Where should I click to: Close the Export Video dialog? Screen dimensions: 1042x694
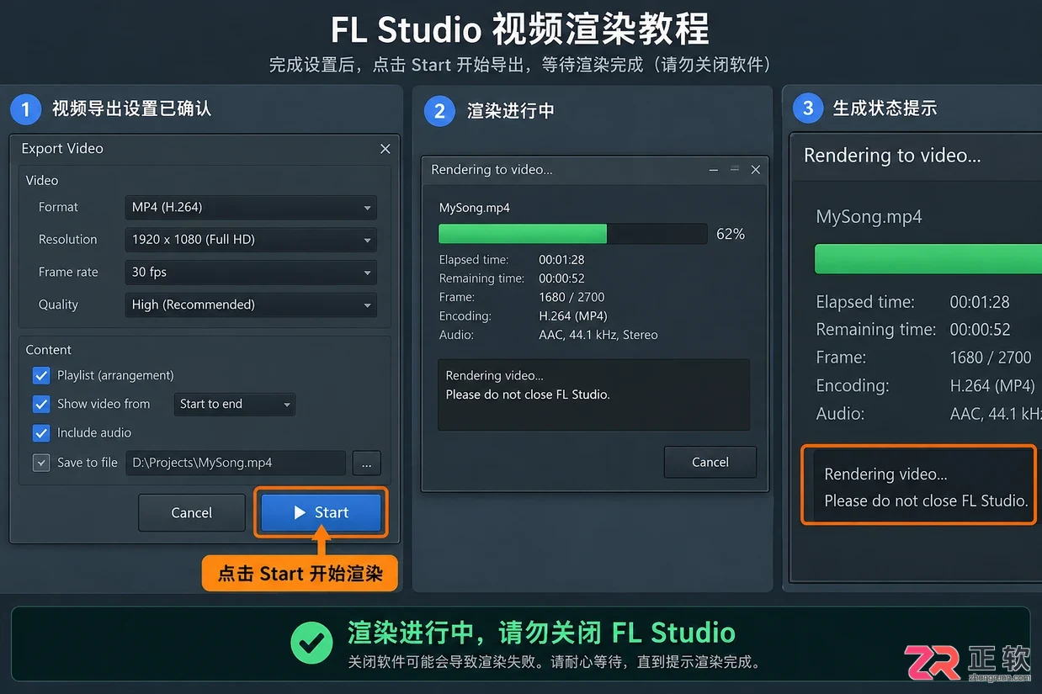tap(385, 149)
